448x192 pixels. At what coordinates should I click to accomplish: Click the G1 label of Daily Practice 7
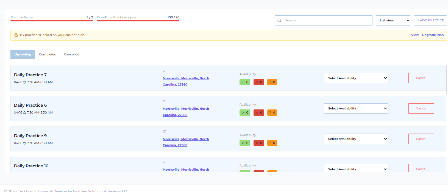pos(165,71)
